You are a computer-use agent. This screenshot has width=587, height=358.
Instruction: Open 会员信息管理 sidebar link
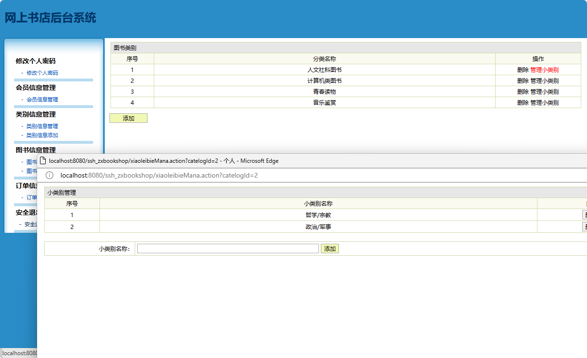click(x=42, y=99)
